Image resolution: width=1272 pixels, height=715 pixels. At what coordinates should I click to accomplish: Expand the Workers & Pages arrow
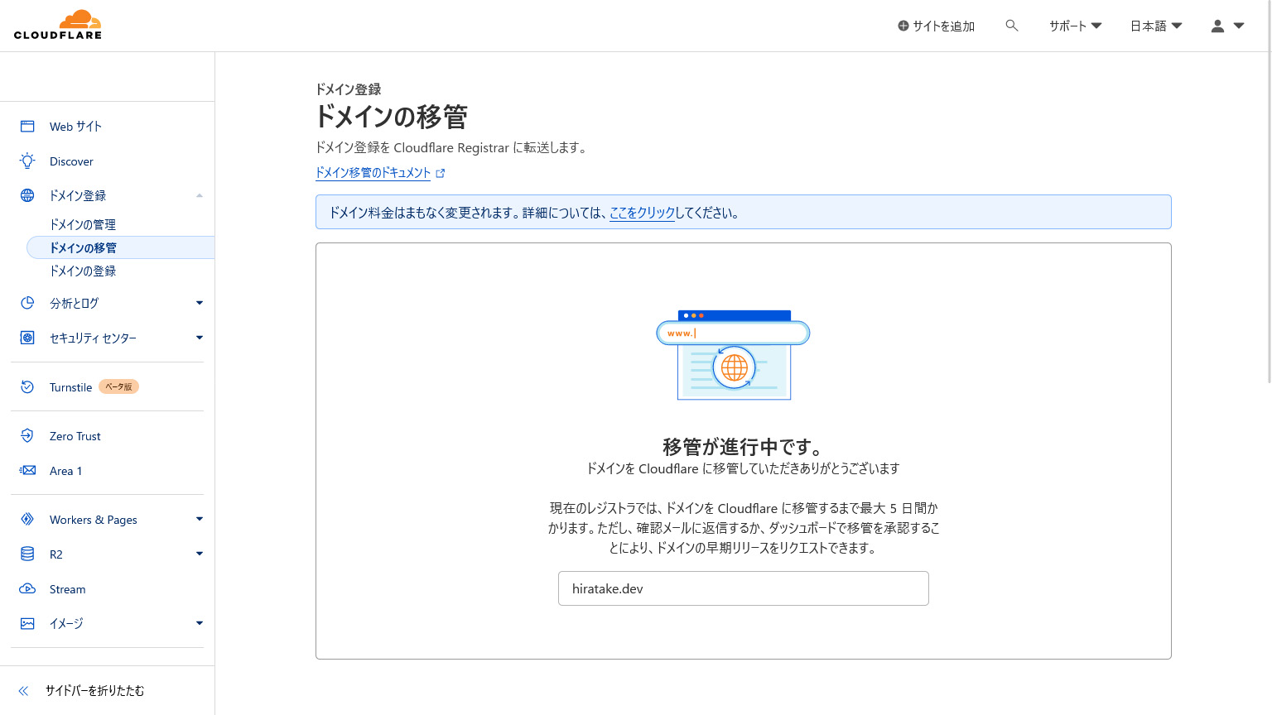tap(200, 519)
